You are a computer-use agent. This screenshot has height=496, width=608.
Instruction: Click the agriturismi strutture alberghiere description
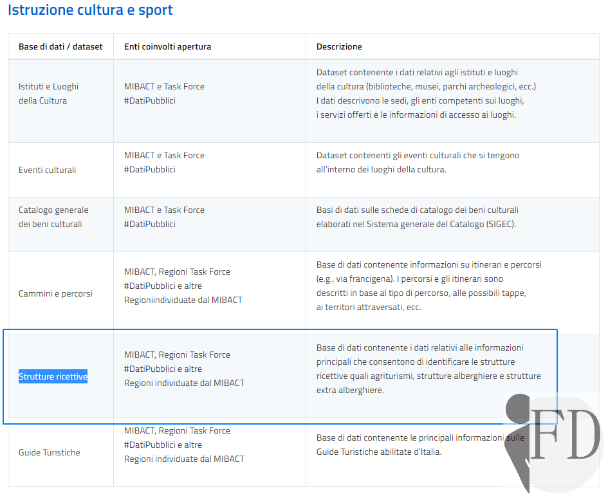pyautogui.click(x=428, y=369)
